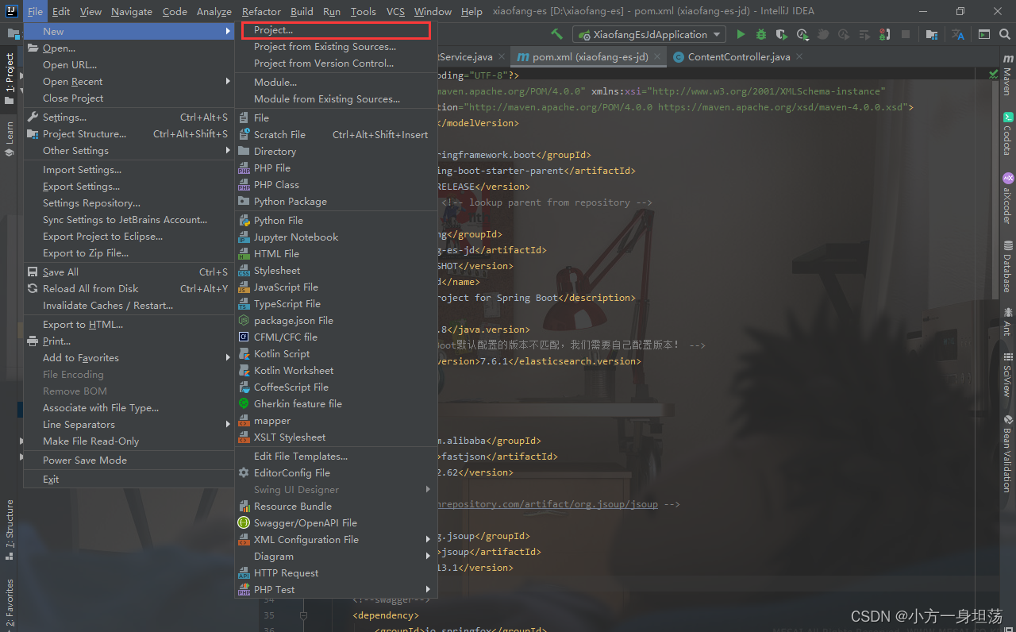This screenshot has width=1016, height=632.
Task: Select Kotlin Script in the New submenu
Action: 336,353
